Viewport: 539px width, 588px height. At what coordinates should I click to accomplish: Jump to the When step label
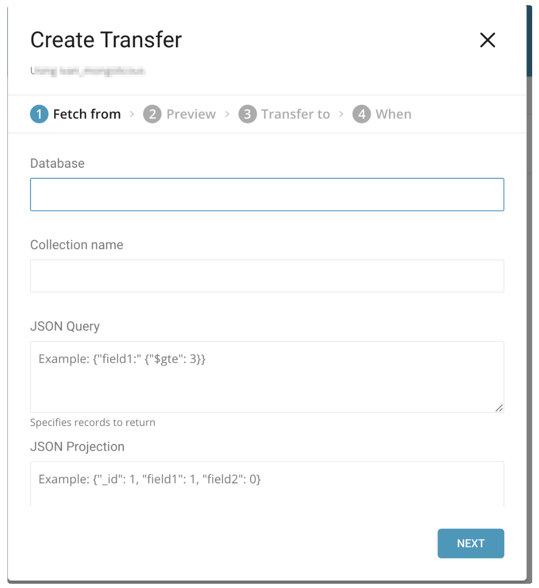[x=393, y=114]
